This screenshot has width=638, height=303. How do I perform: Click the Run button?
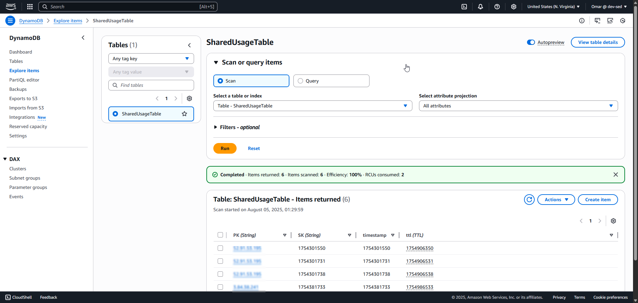225,148
